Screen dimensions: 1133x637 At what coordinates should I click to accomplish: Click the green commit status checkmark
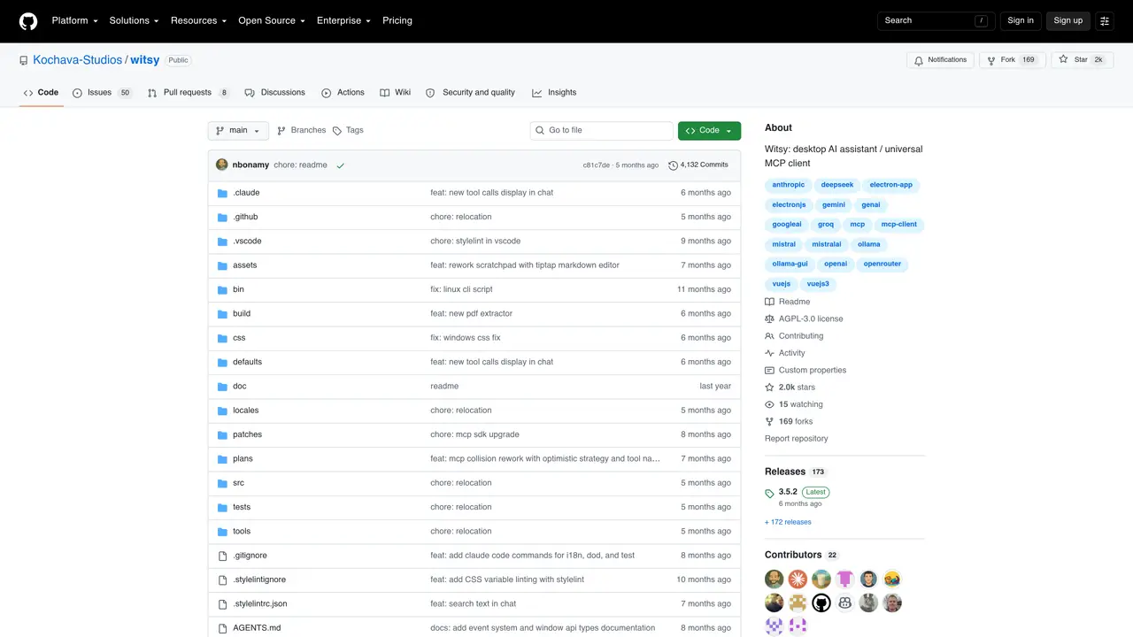(340, 165)
